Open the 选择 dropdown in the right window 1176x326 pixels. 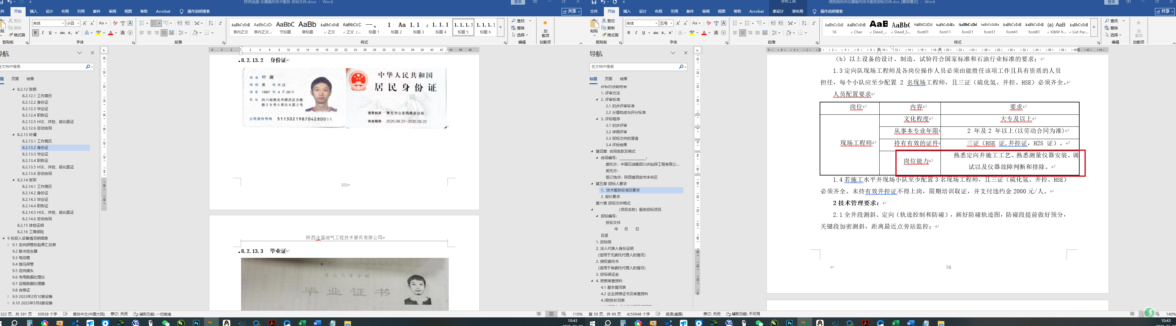coord(1114,35)
